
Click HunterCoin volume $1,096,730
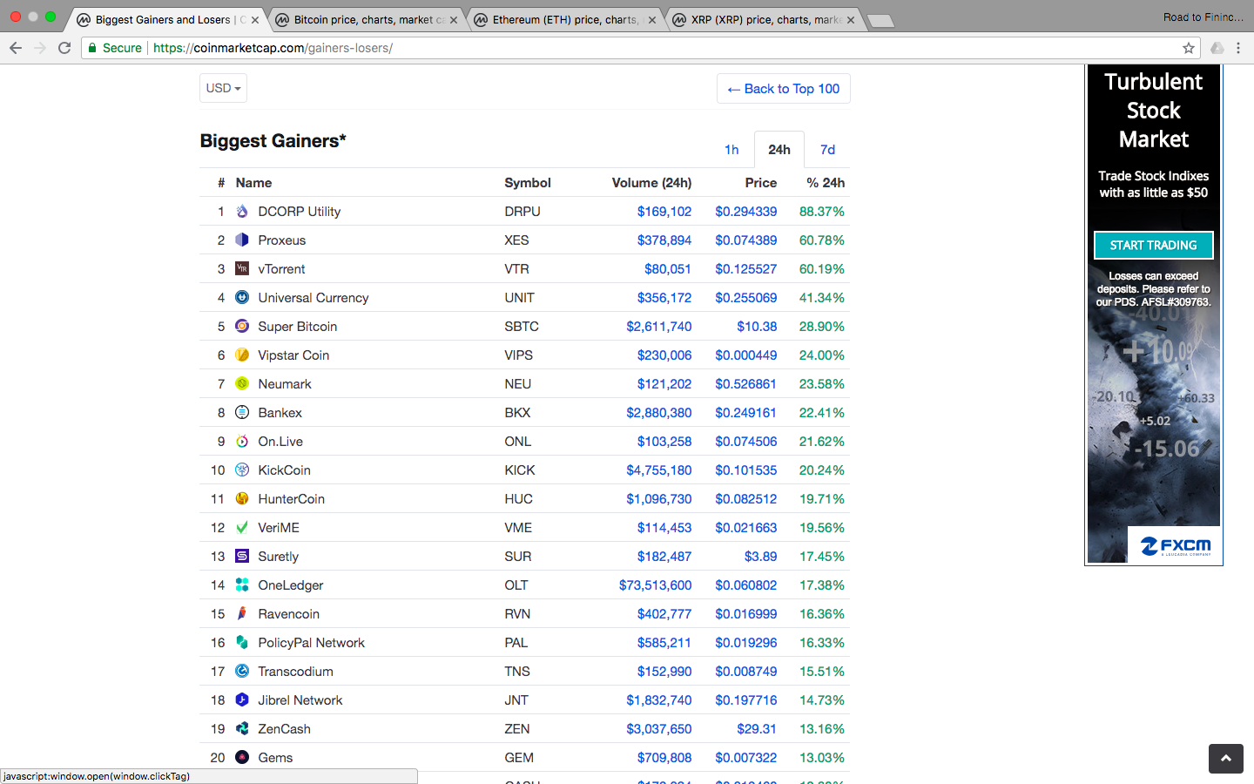659,499
